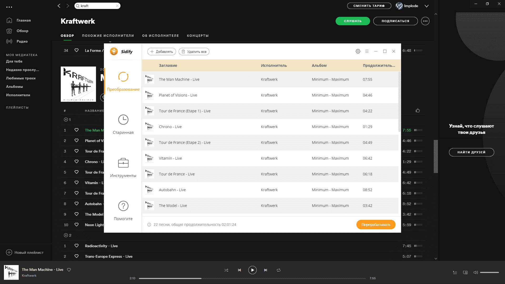Select the Преобразование conversion tab in Sidify
The width and height of the screenshot is (505, 284).
click(123, 82)
